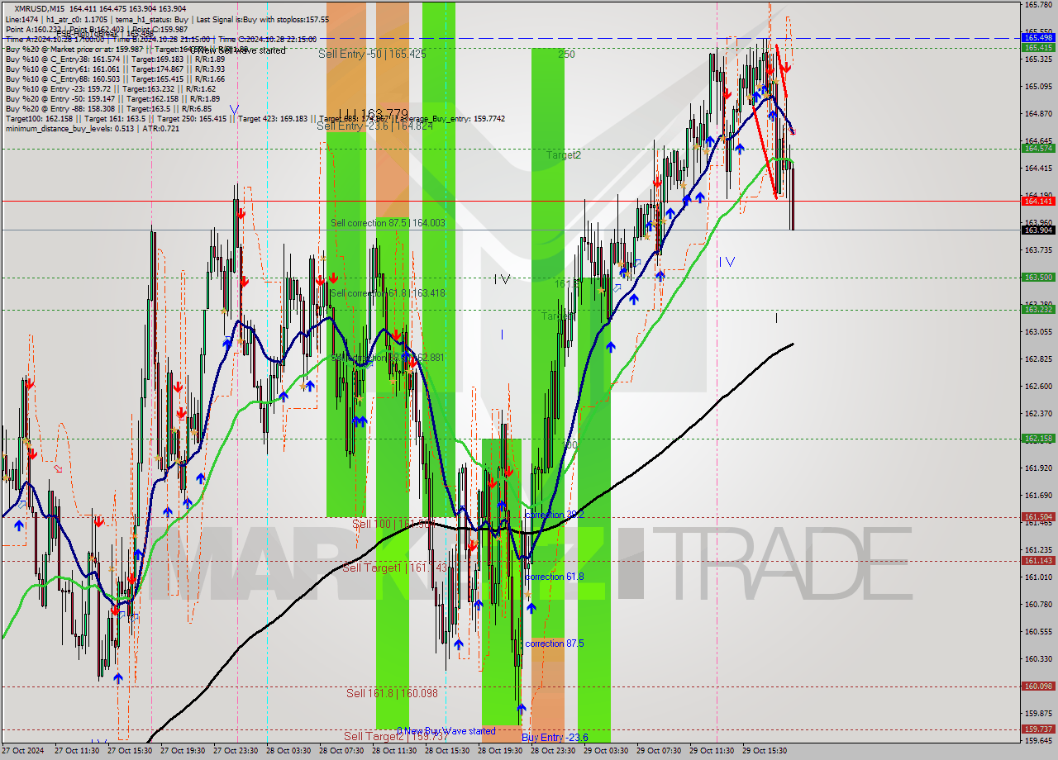This screenshot has height=760, width=1058.
Task: Select the red 159.737 price tag
Action: tap(1039, 729)
